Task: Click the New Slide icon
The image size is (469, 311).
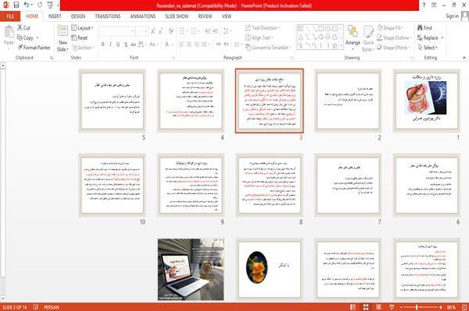Action: [63, 30]
